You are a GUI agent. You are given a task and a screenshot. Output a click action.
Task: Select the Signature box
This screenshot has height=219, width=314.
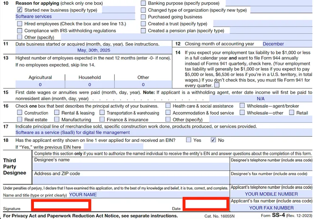[61, 205]
